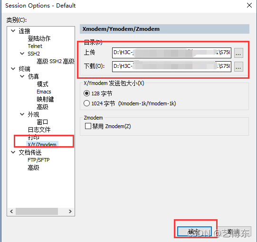
Task: Click the category tree right scroll arrow
Action: tap(70, 211)
